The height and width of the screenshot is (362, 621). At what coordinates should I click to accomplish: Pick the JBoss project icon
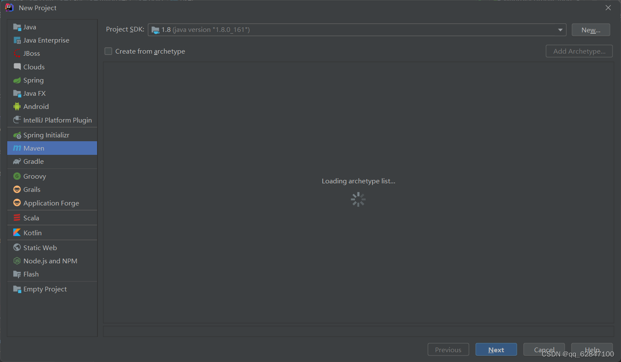tap(17, 54)
